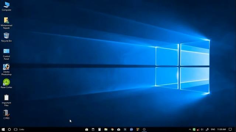The width and height of the screenshot is (236, 132).
Task: Open the Links toolbar on the taskbar
Action: click(22, 129)
